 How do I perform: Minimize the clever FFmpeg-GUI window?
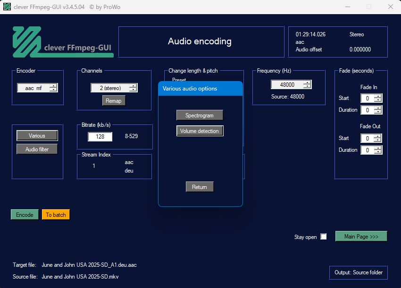coord(348,7)
